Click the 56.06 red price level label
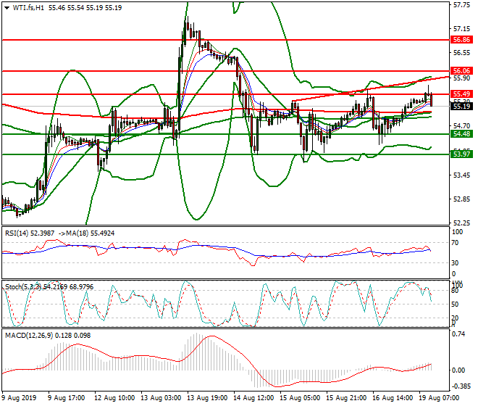 pyautogui.click(x=461, y=71)
